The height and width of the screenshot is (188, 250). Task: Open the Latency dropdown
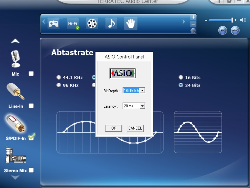tap(142, 106)
